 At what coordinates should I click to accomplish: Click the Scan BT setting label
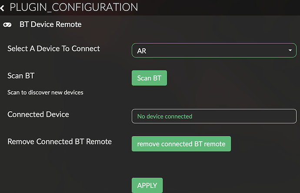[x=21, y=76]
